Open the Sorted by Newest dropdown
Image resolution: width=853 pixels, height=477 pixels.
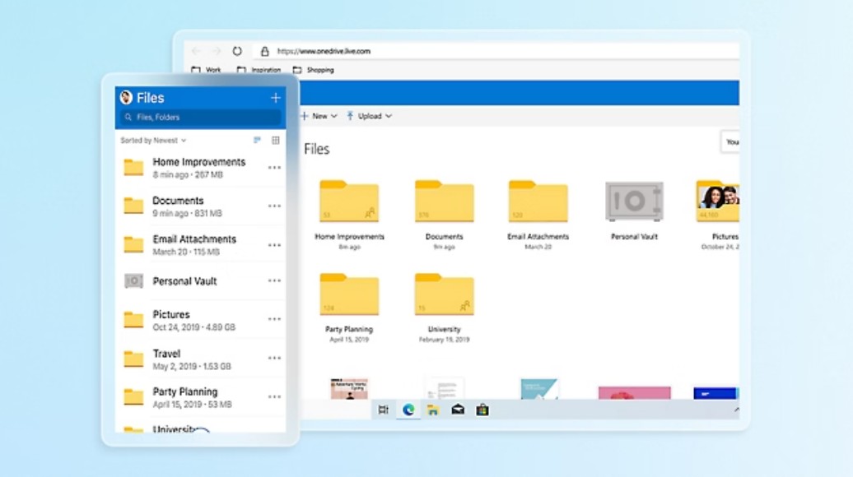click(x=153, y=140)
